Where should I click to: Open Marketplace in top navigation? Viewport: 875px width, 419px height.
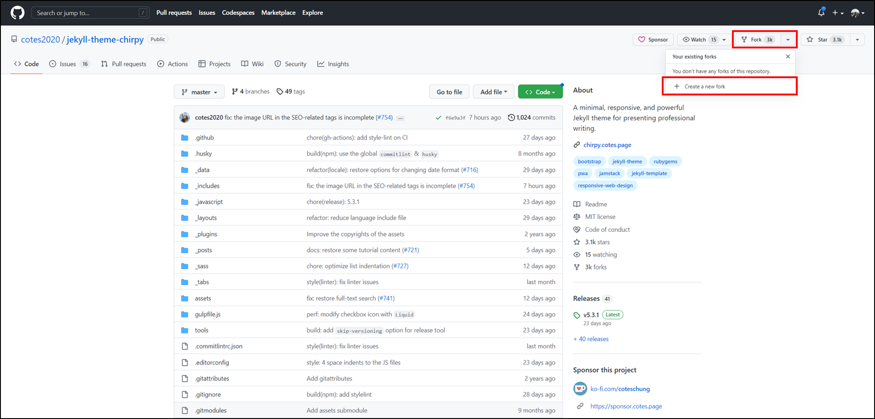tap(278, 12)
